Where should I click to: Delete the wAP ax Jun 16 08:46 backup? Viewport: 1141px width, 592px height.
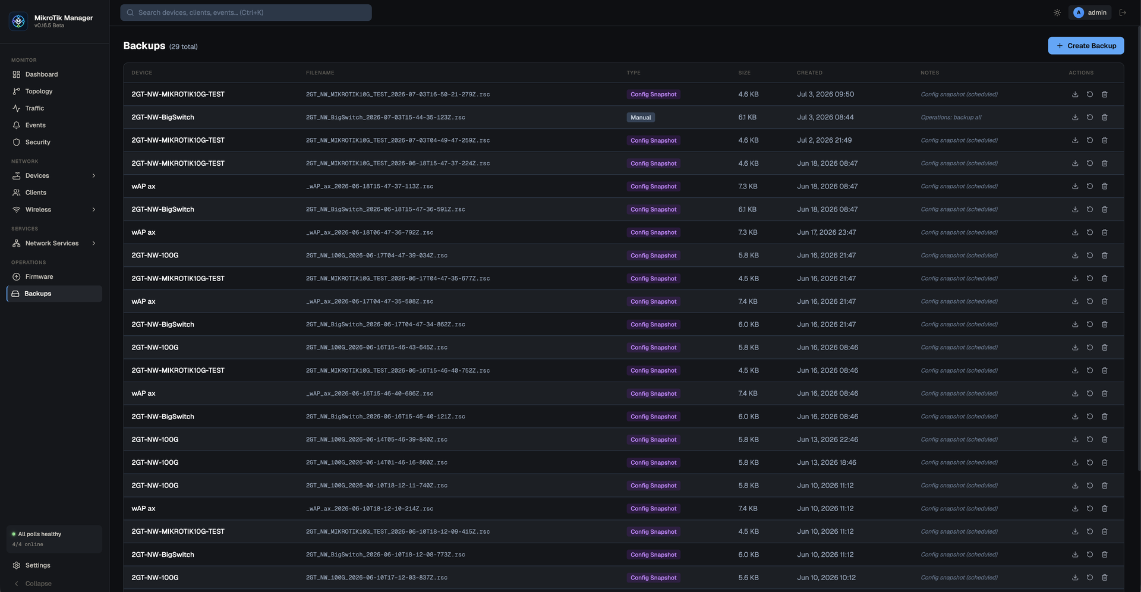[x=1105, y=393]
